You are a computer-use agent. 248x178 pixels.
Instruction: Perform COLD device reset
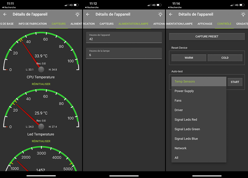tap(225, 58)
